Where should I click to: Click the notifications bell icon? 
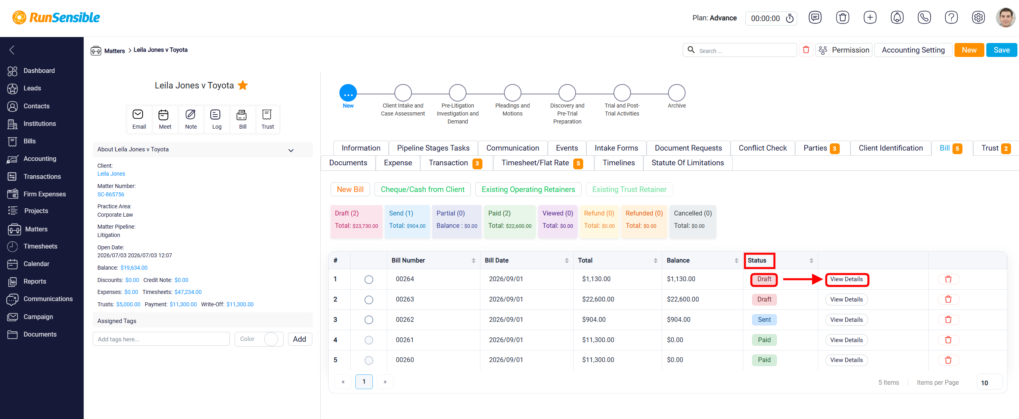(897, 18)
